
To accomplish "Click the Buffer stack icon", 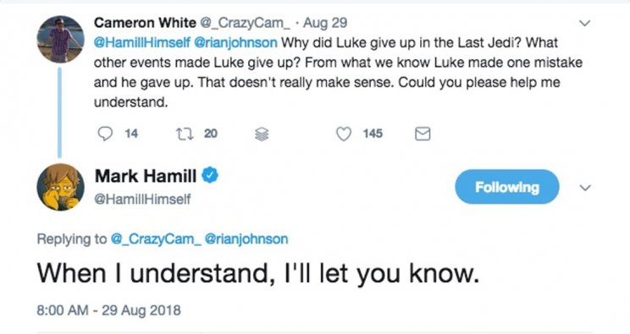I will point(262,134).
